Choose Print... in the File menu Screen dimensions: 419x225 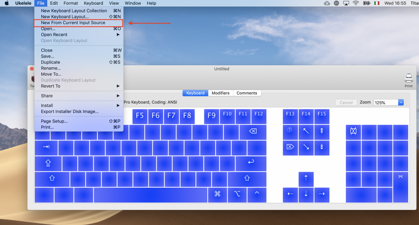coord(79,127)
